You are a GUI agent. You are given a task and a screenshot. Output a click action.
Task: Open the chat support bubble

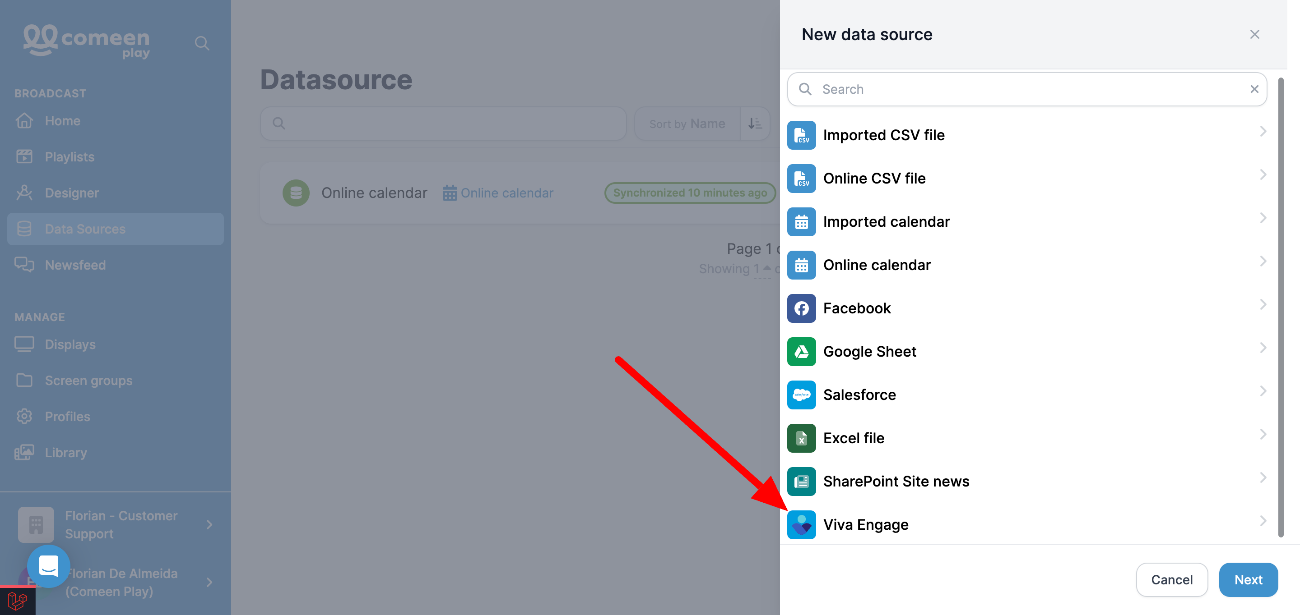[x=48, y=566]
